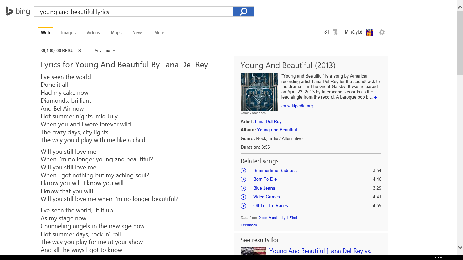Click the Gatsby album cover thumbnail
463x260 pixels.
259,92
